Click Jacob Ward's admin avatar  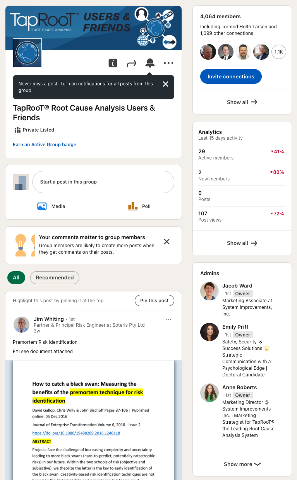(209, 291)
